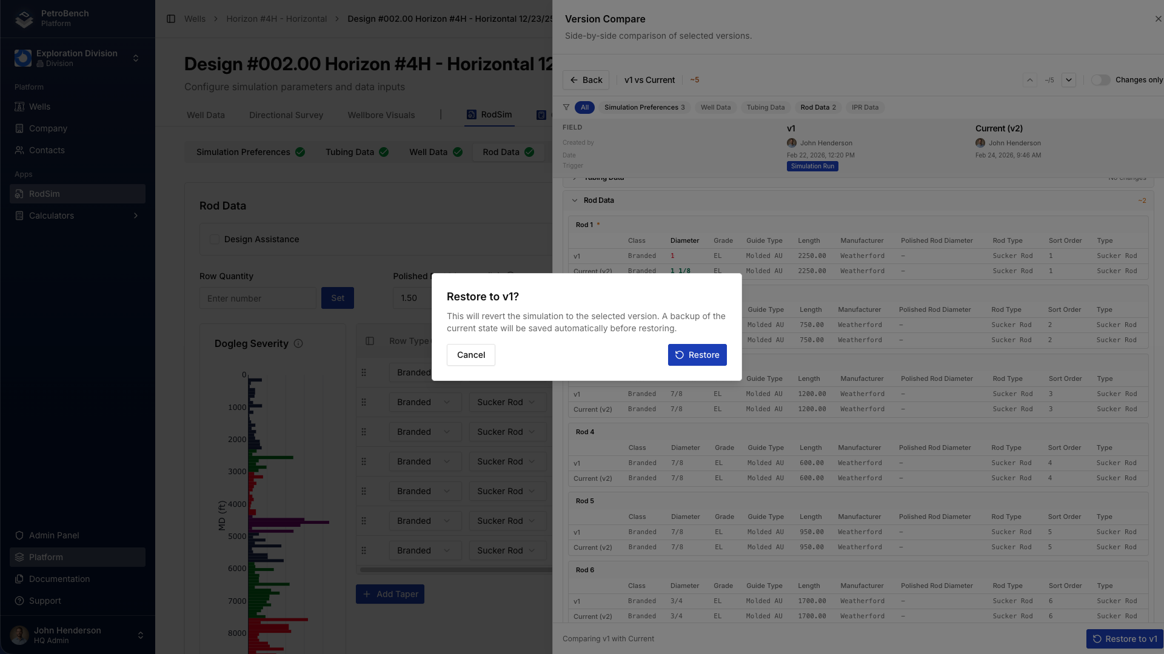Click the Support help icon

(x=19, y=601)
